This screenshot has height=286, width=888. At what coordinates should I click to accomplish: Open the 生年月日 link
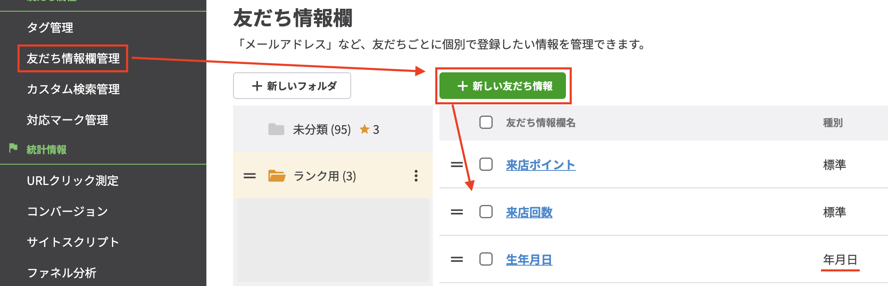click(x=529, y=259)
